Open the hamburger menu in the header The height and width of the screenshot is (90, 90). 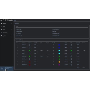(15, 21)
